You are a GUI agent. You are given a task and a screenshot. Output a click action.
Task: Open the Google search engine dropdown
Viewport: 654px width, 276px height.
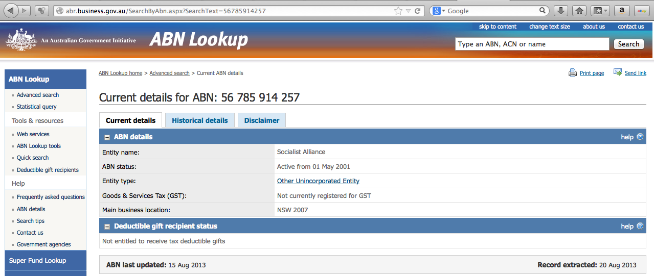438,11
